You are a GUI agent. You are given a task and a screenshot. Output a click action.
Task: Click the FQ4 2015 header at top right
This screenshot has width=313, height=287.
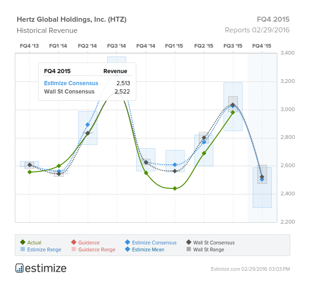273,19
